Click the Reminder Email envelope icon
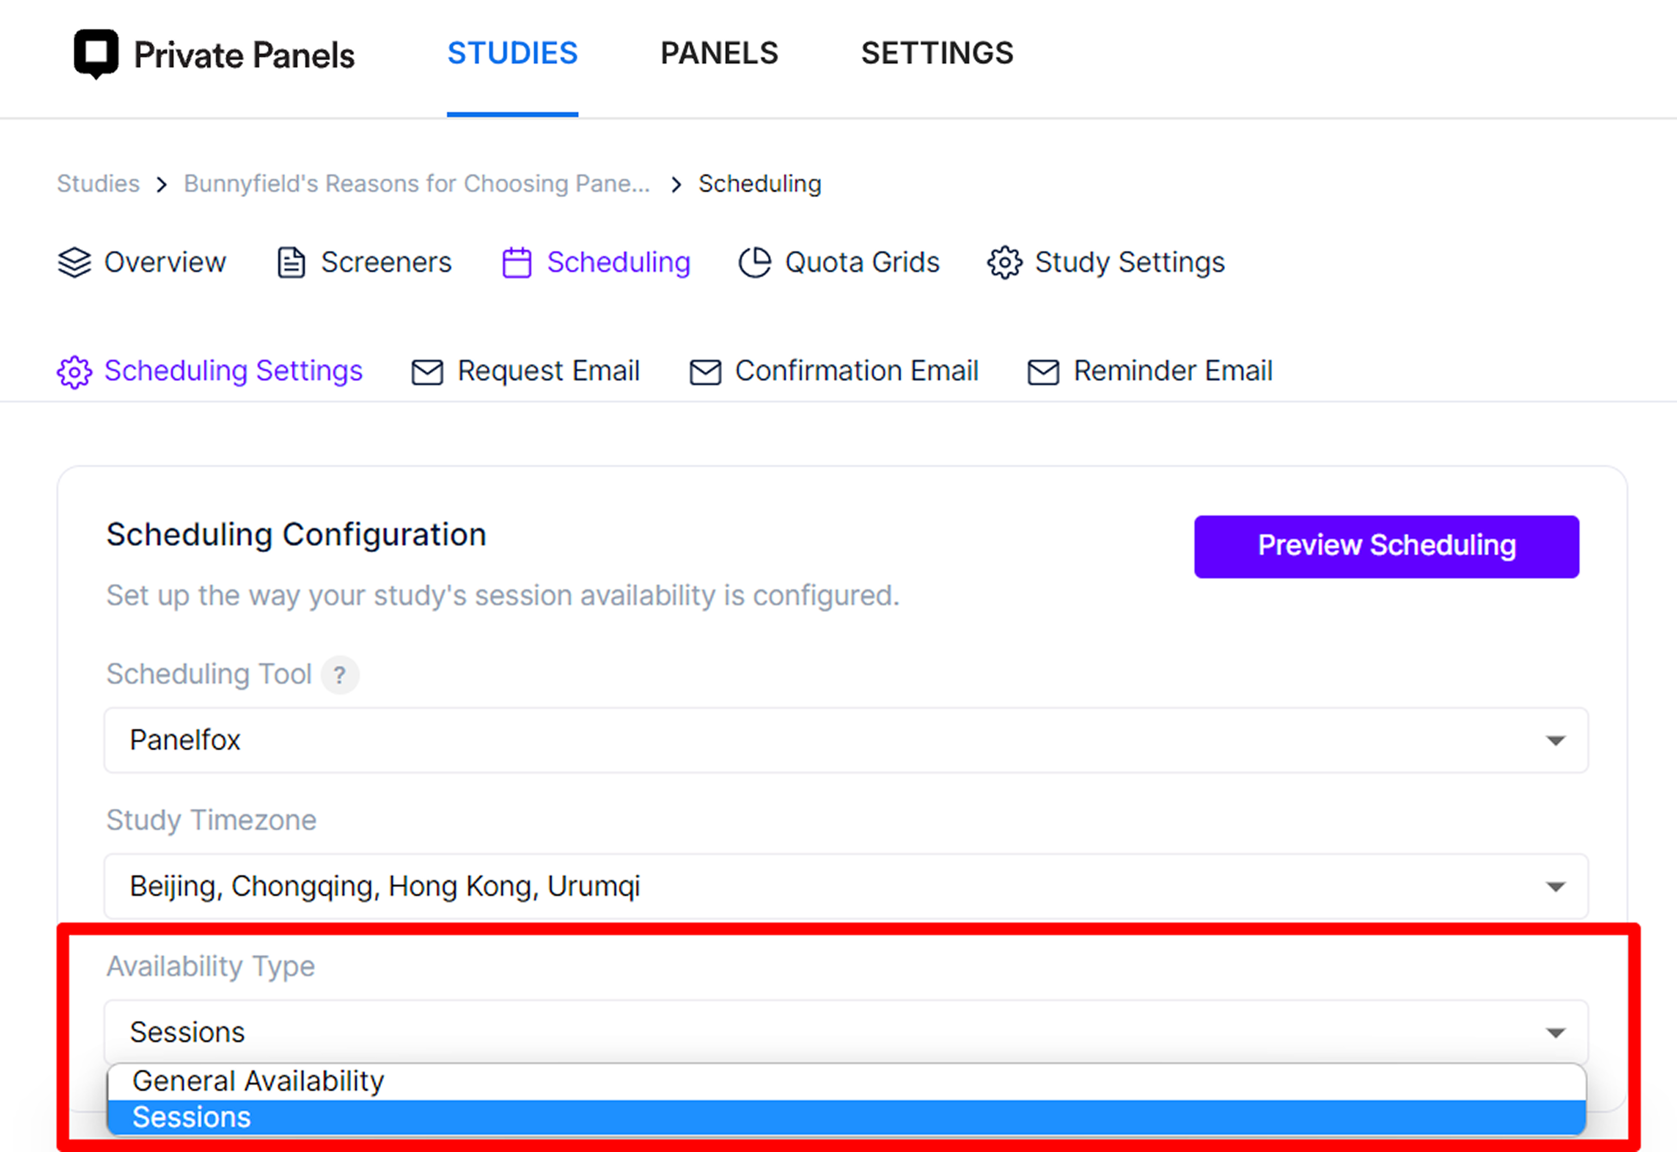 [1043, 372]
